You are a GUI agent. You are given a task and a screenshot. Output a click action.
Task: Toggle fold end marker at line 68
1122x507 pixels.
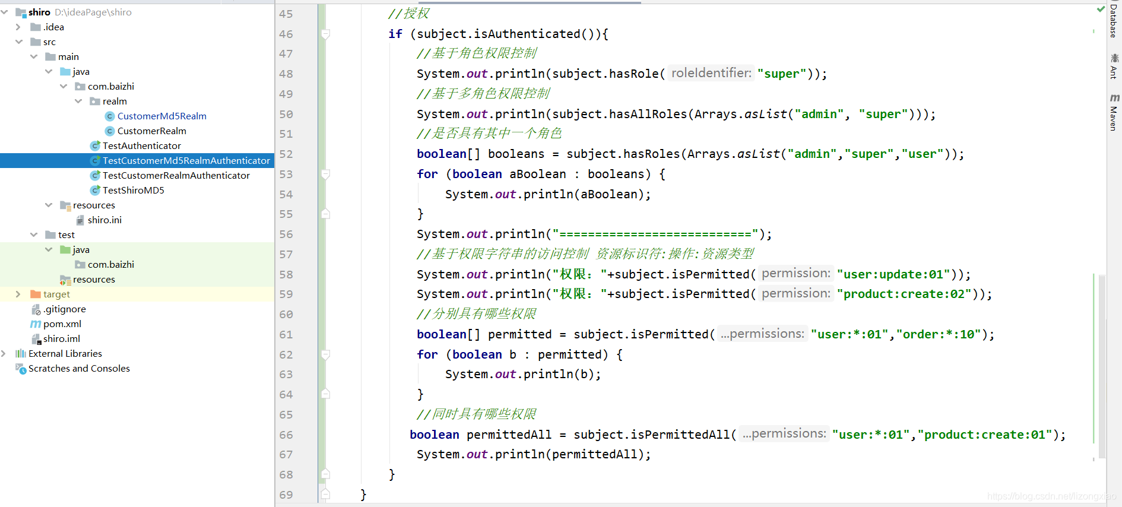click(325, 474)
